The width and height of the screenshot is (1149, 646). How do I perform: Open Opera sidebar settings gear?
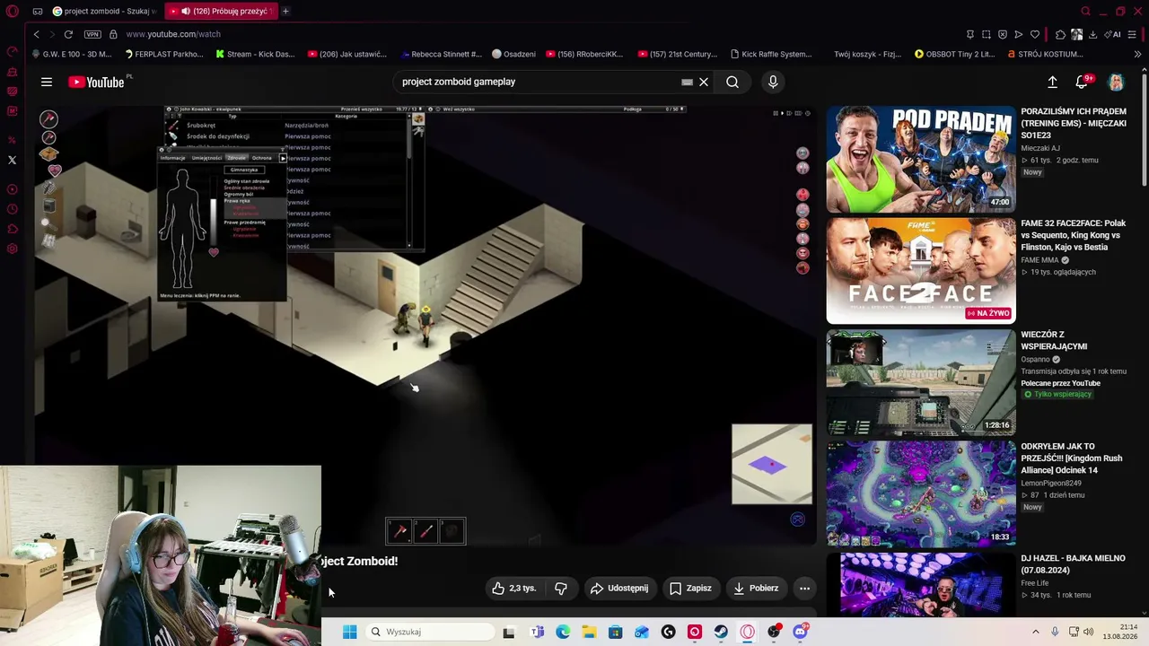tap(13, 249)
